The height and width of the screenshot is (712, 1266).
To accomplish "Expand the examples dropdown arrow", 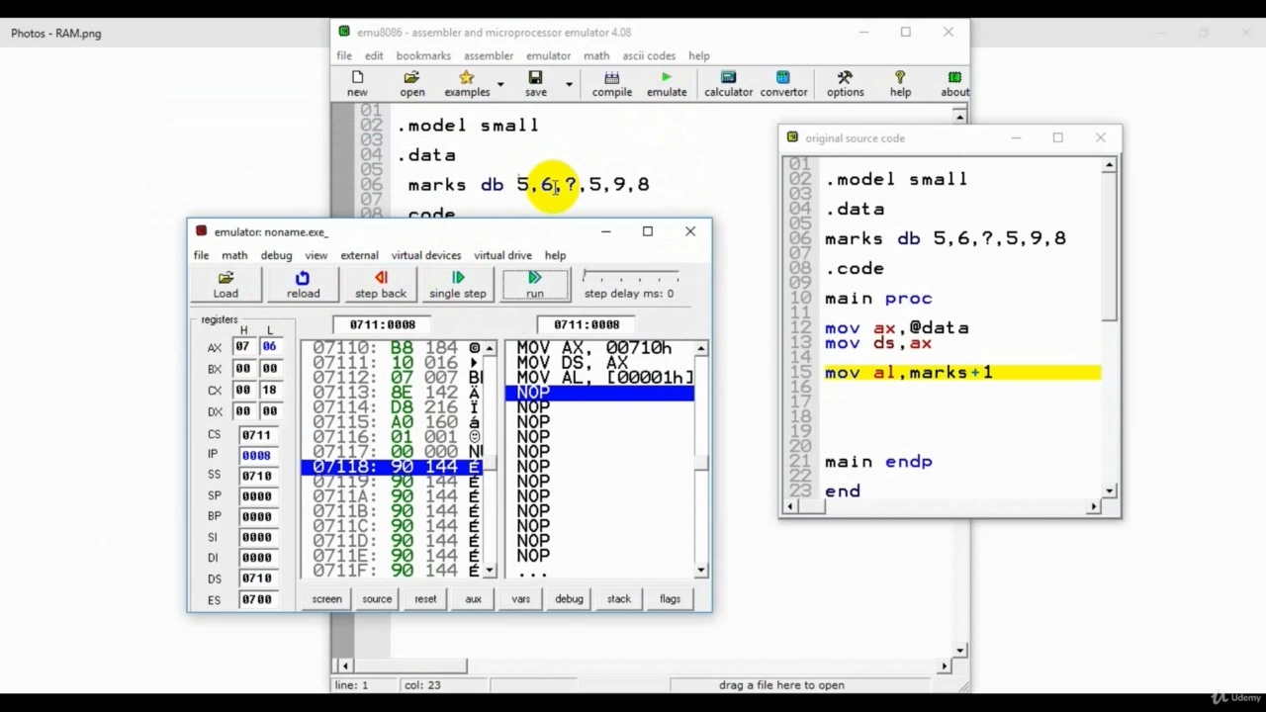I will pyautogui.click(x=499, y=84).
